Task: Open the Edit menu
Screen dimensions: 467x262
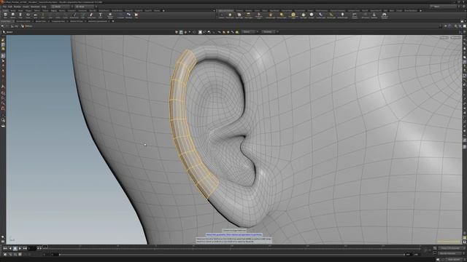Action: coord(9,7)
